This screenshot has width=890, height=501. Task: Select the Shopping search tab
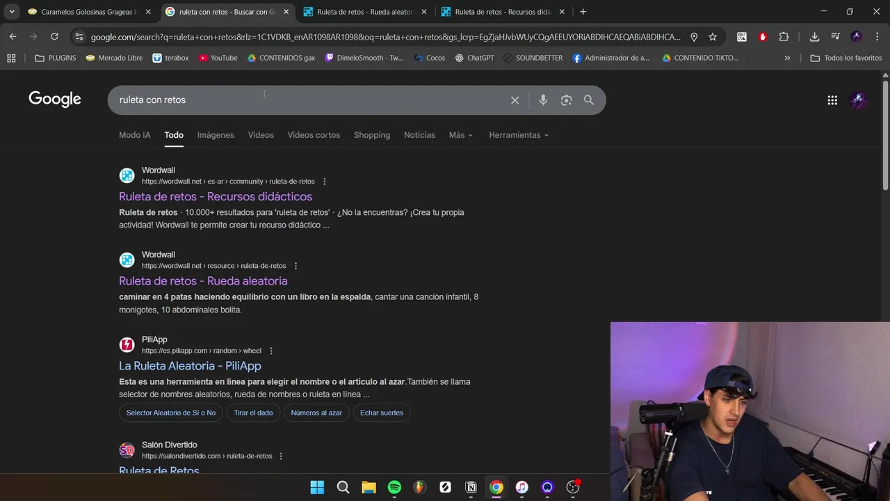[372, 135]
